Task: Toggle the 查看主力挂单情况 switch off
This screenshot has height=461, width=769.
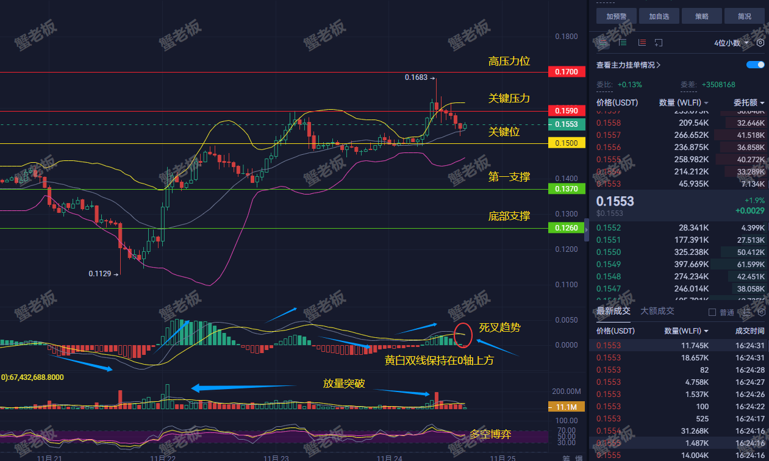Action: click(756, 65)
